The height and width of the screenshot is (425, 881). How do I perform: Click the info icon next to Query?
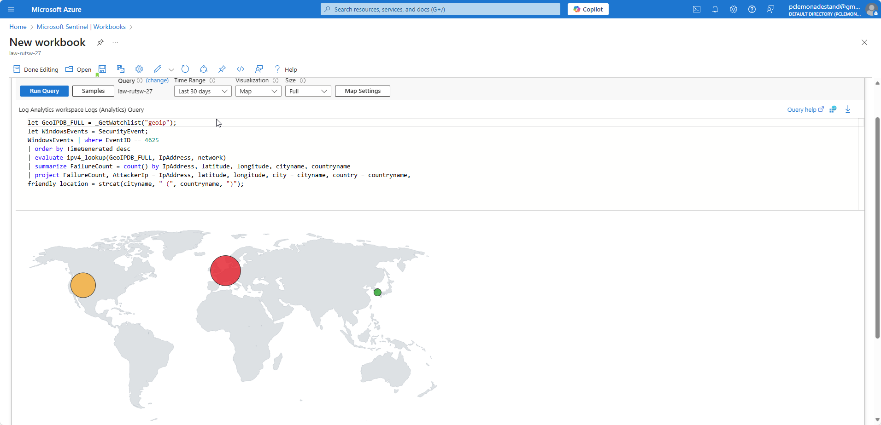[x=140, y=80]
